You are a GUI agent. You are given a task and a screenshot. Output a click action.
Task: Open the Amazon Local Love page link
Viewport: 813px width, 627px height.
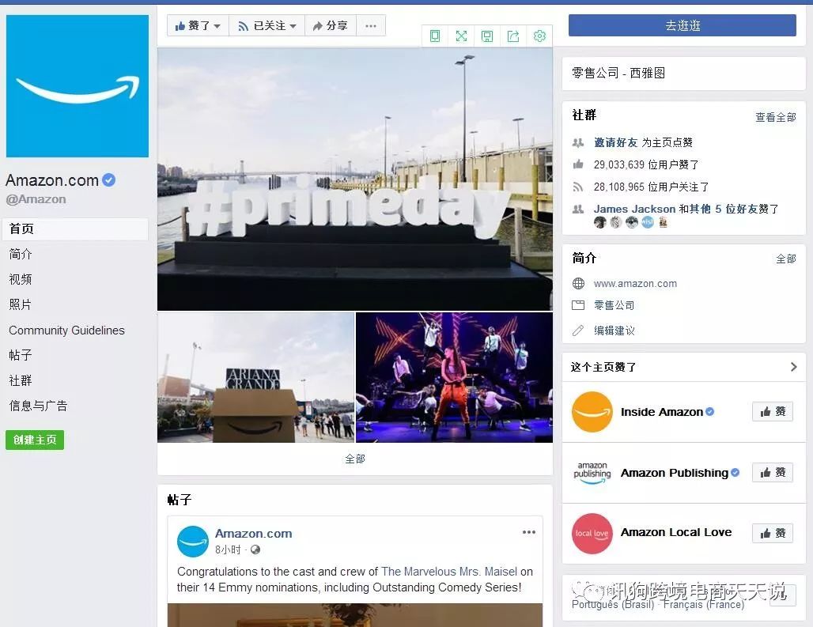pyautogui.click(x=676, y=532)
